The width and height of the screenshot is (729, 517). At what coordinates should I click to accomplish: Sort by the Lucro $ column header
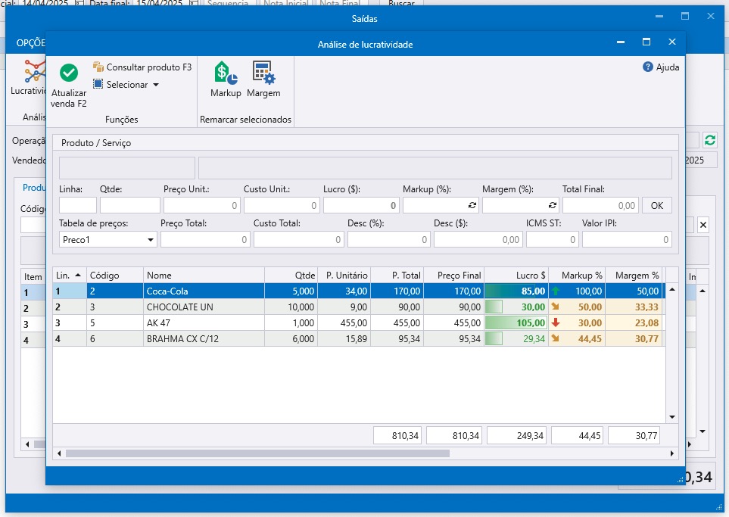[516, 276]
